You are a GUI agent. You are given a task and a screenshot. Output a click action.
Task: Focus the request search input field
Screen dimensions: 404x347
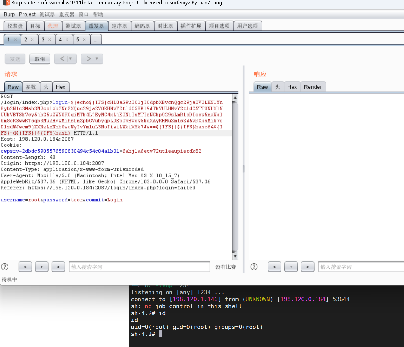point(139,267)
